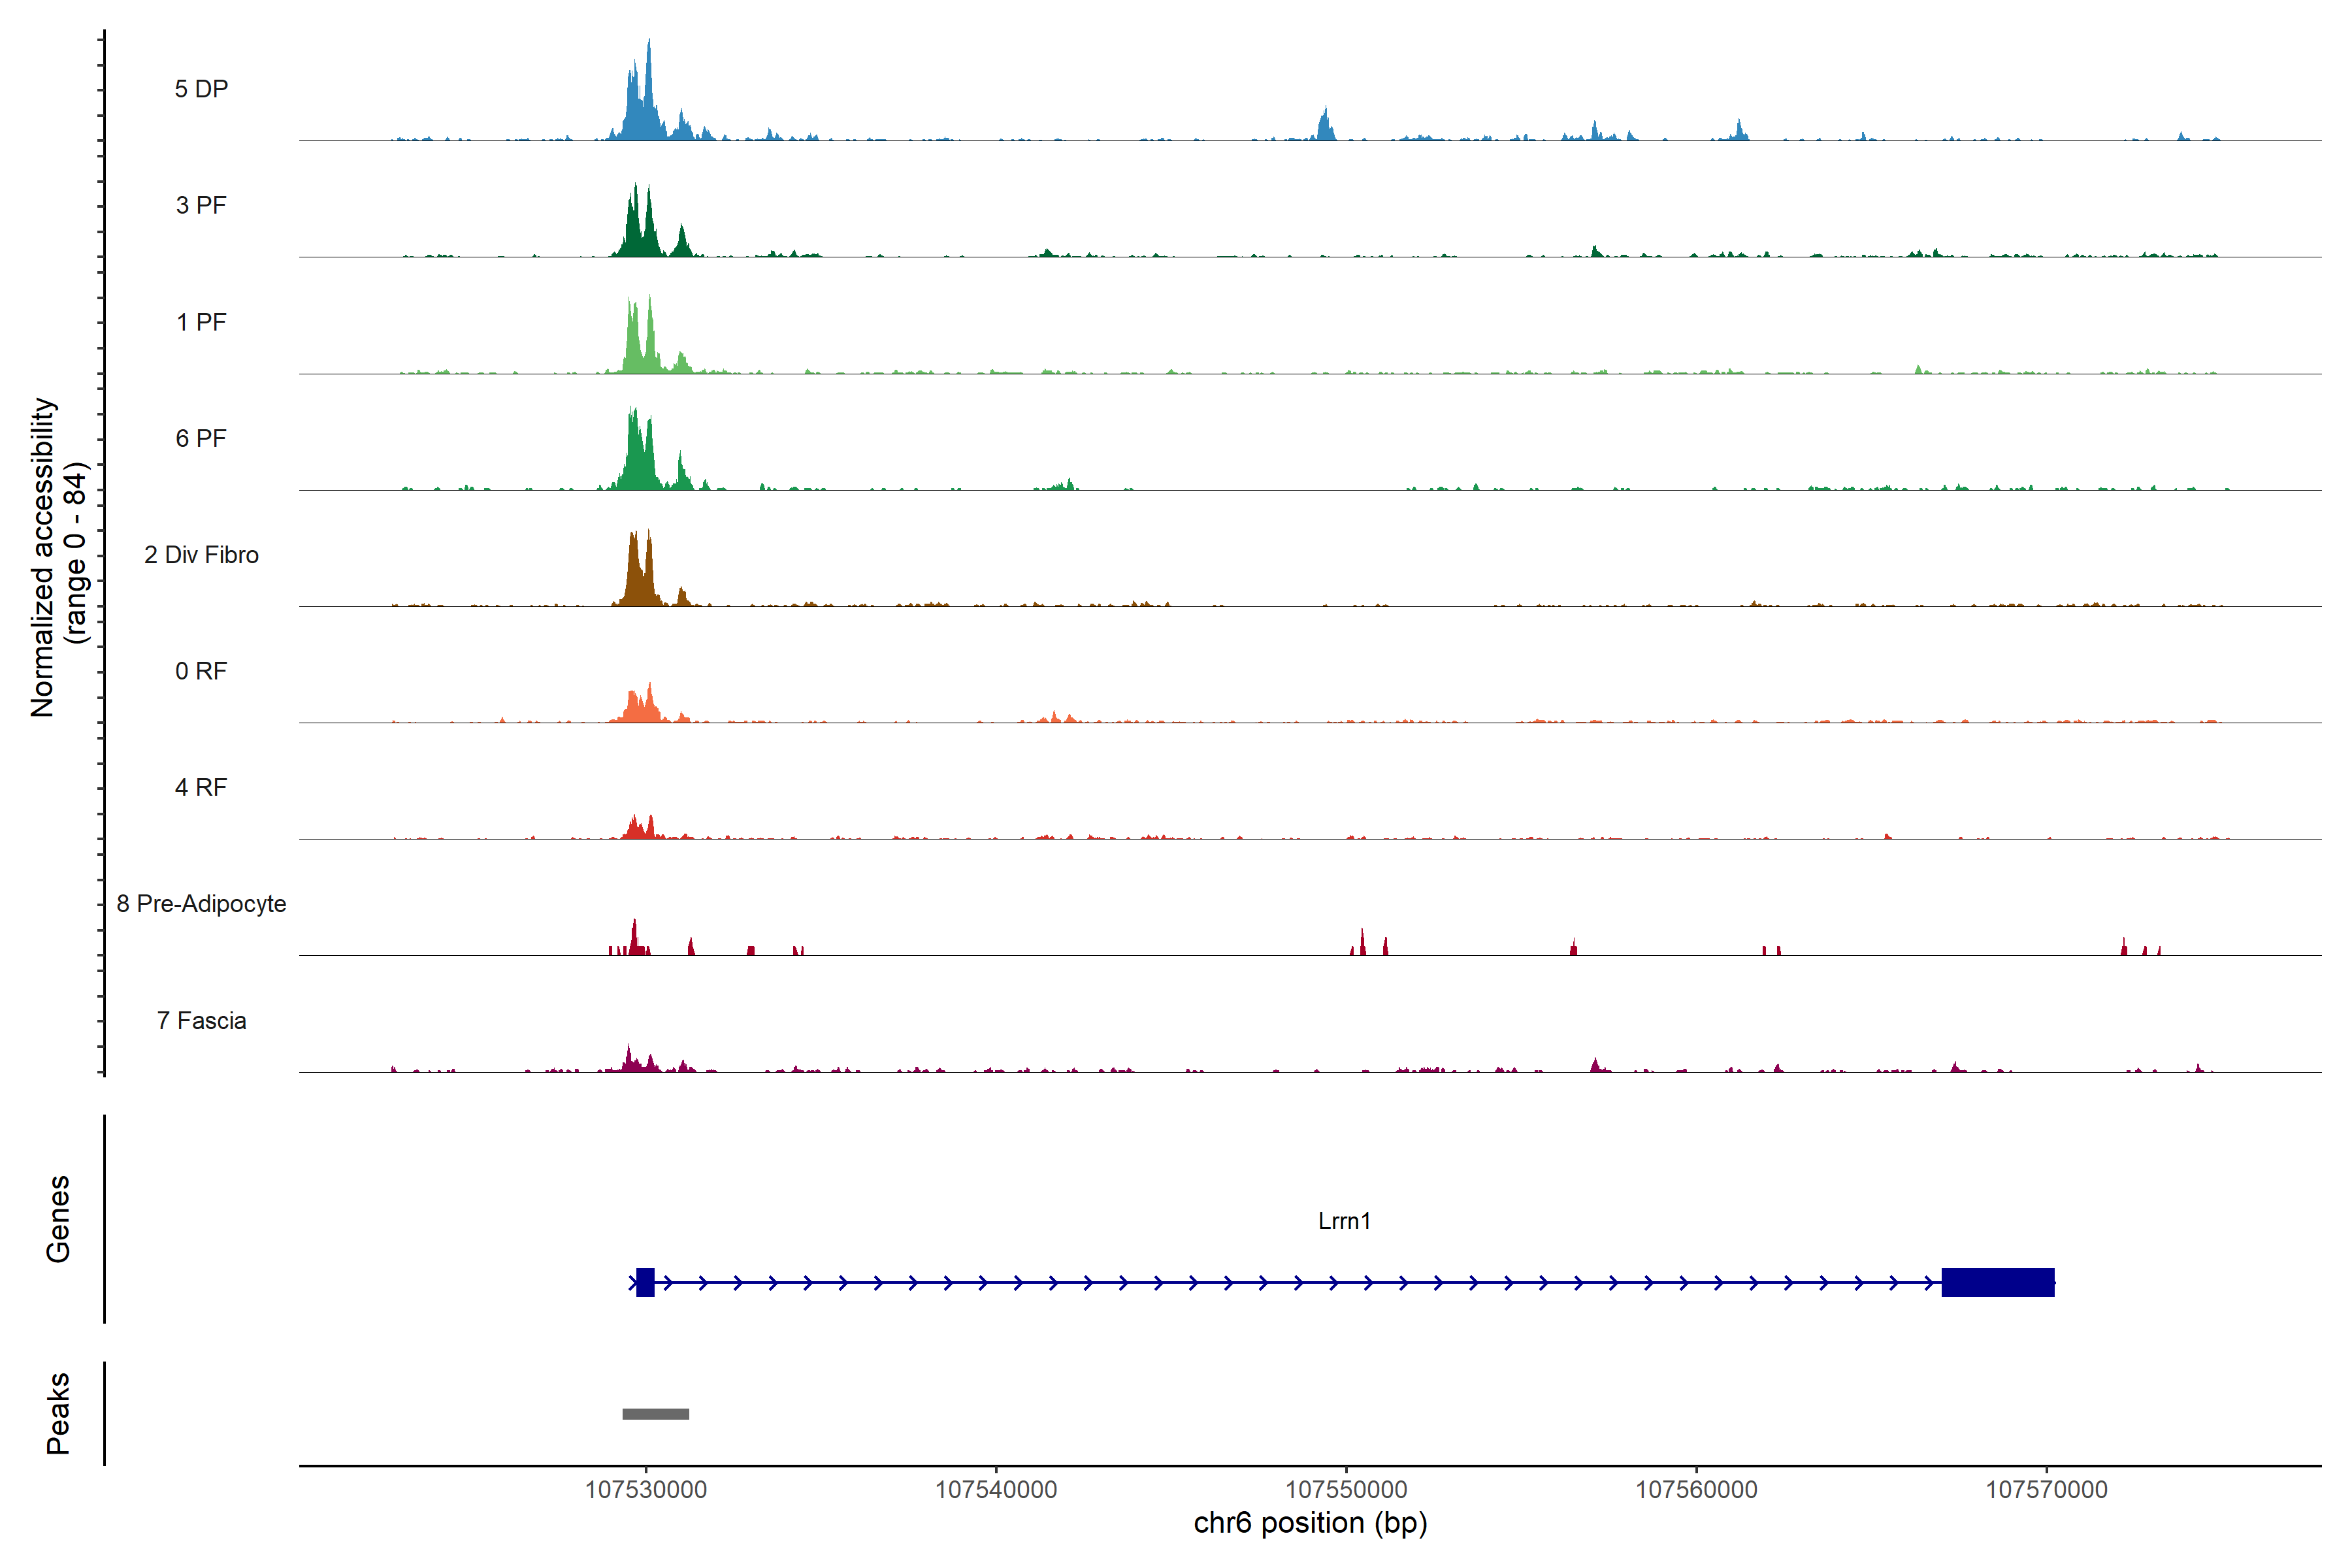Select the 0 RF track label

[x=201, y=671]
